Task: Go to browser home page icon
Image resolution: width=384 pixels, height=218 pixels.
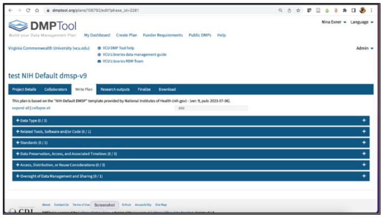Action: pos(37,10)
